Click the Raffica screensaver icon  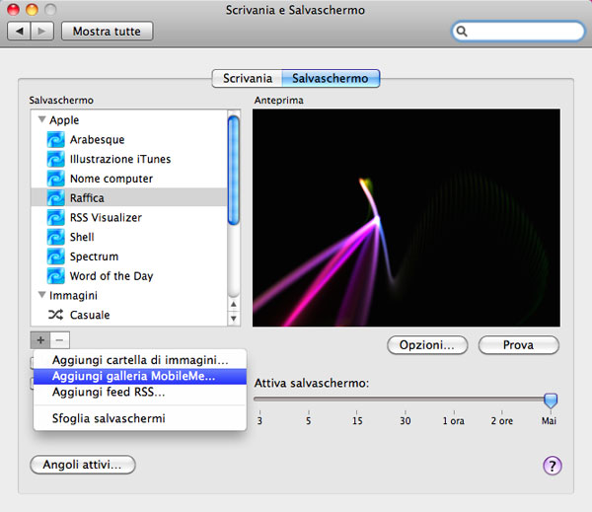coord(55,198)
